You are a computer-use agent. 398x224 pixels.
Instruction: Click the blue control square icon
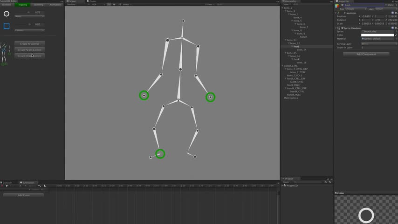coord(7,26)
